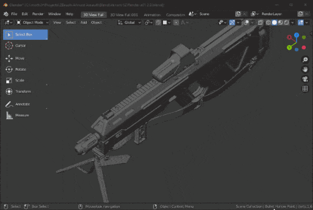Screen dimensions: 313x210
Task: Click the scene browse icon
Action: tap(192, 14)
